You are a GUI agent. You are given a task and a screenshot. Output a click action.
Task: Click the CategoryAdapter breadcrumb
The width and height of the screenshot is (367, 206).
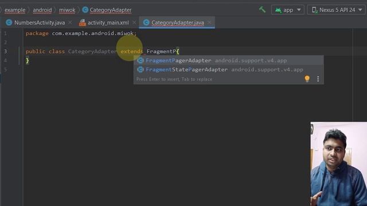tap(111, 10)
